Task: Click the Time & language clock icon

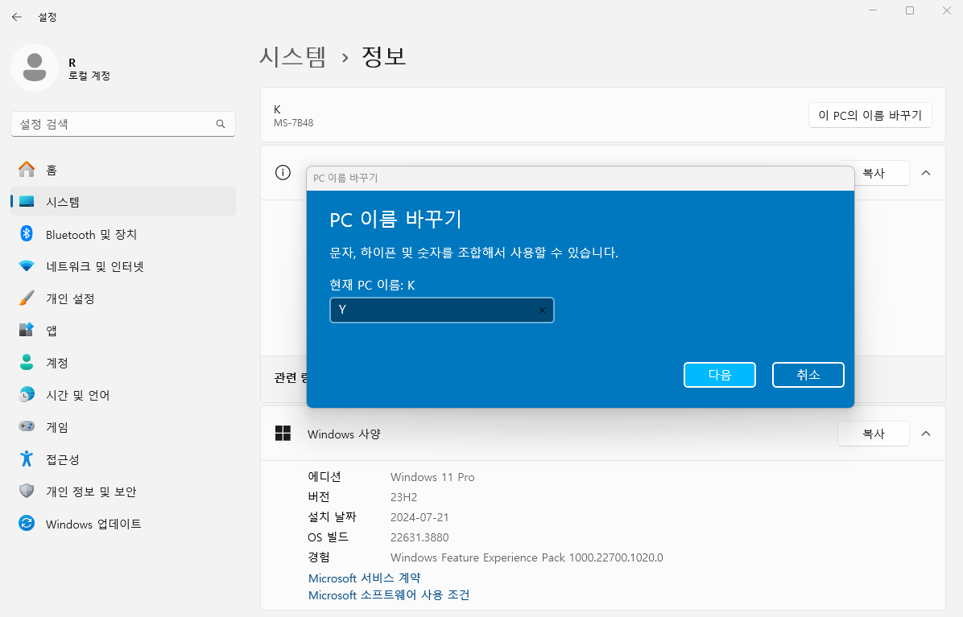Action: [x=27, y=394]
